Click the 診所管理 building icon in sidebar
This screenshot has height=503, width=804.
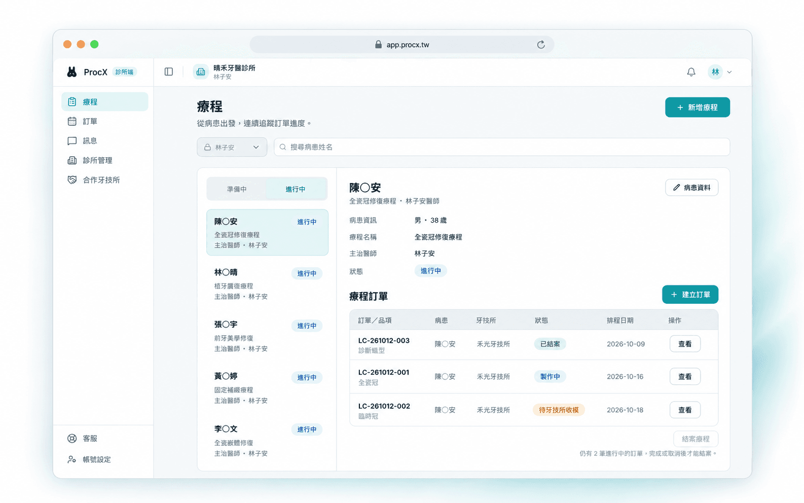pos(72,160)
